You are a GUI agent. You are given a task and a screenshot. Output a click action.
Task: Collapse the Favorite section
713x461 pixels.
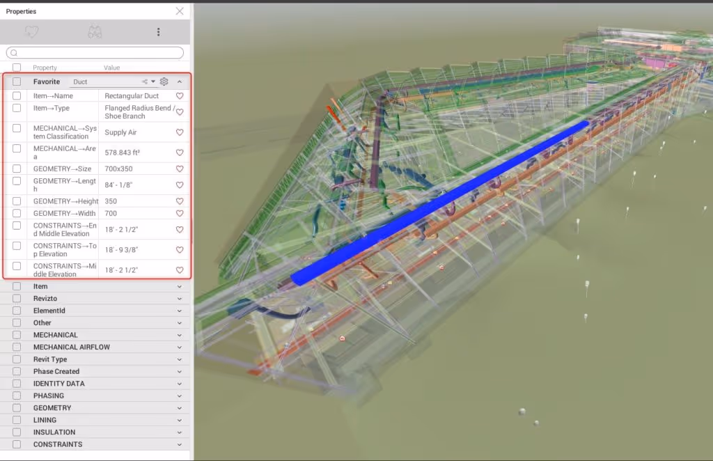pos(180,82)
